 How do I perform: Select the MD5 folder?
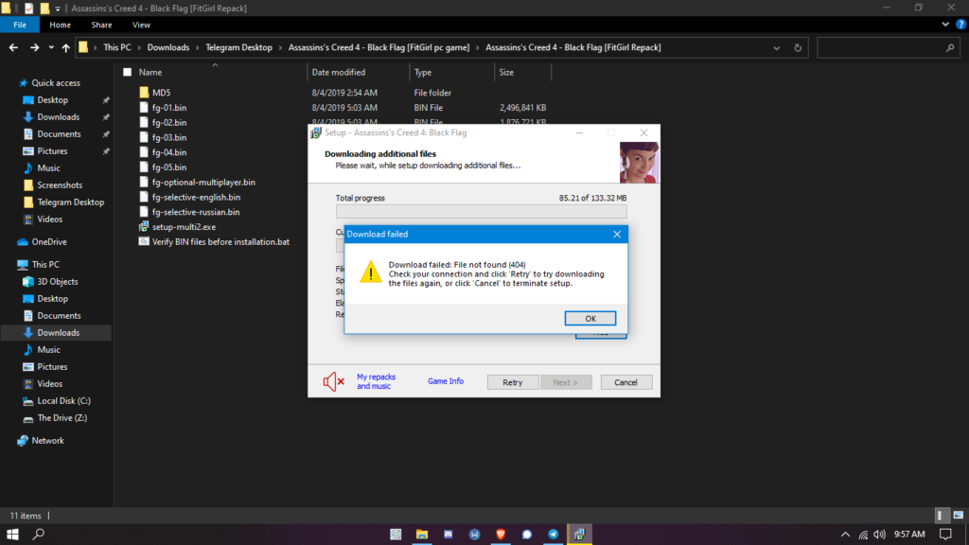click(161, 93)
